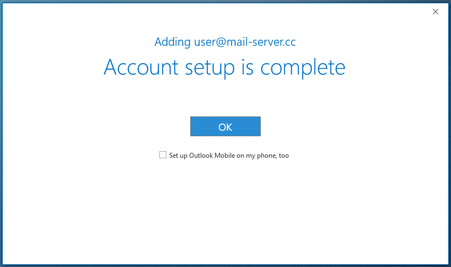Image resolution: width=451 pixels, height=267 pixels.
Task: Click the 'Account setup is complete' heading
Action: [224, 67]
